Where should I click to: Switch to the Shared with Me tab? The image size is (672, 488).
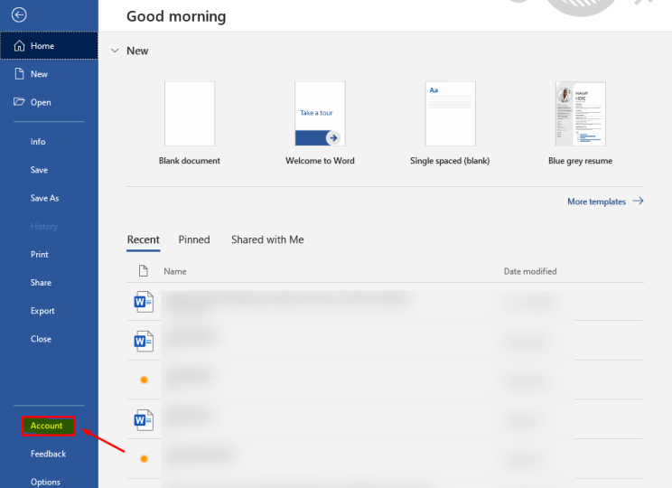coord(267,239)
